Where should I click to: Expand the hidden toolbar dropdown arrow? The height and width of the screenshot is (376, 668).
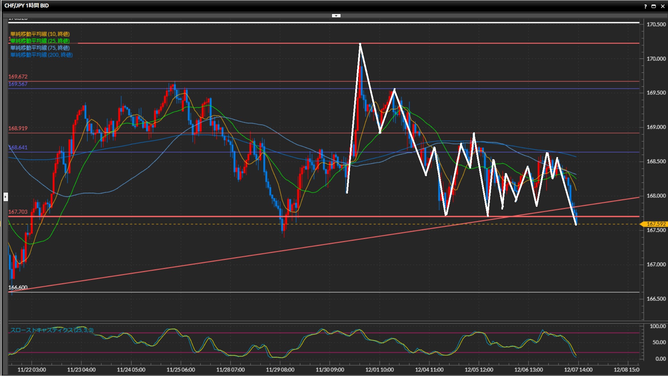336,16
